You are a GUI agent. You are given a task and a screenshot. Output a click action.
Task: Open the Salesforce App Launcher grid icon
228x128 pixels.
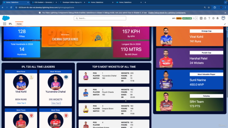click(x=5, y=24)
